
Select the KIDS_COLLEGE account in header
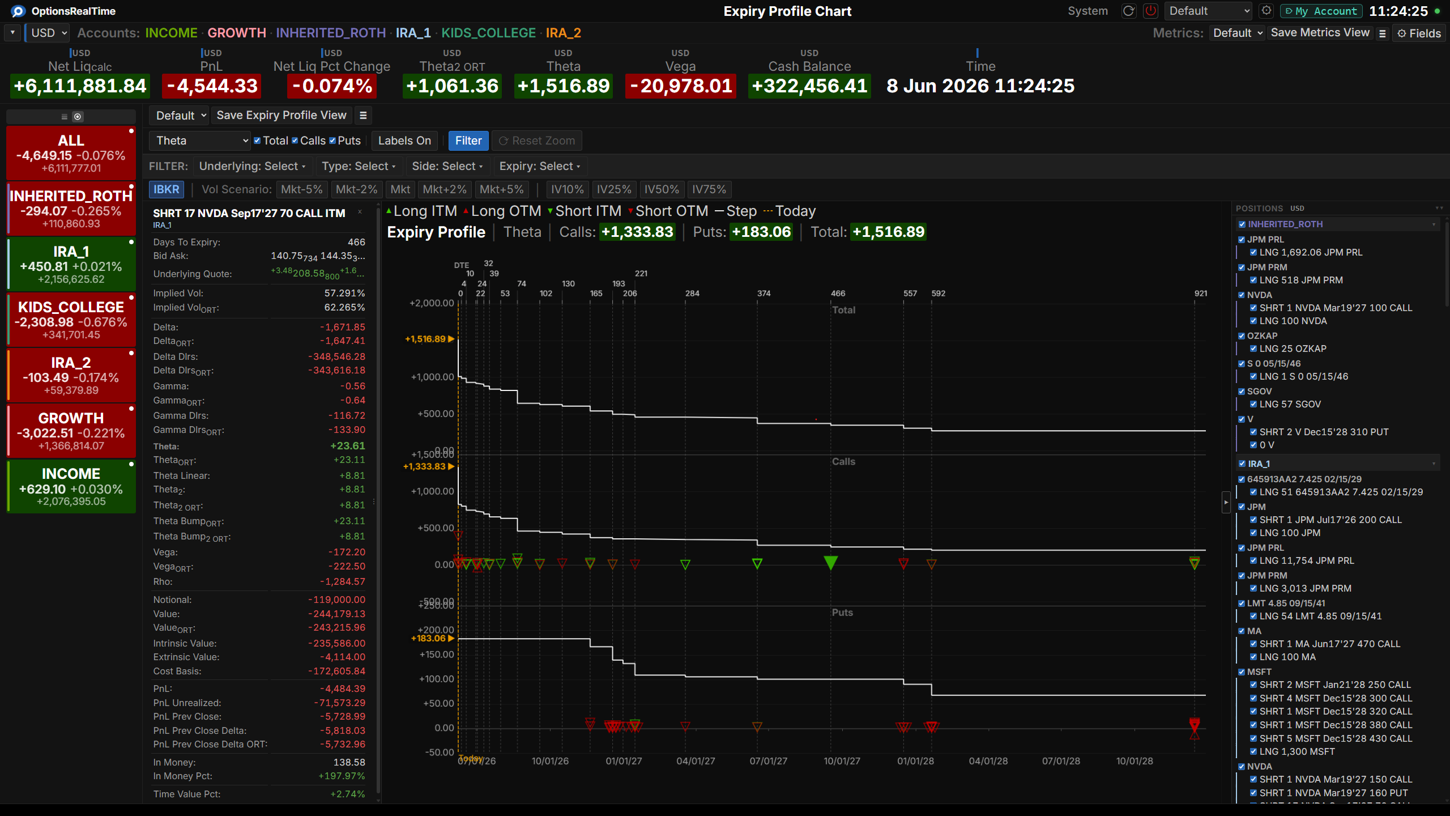488,33
